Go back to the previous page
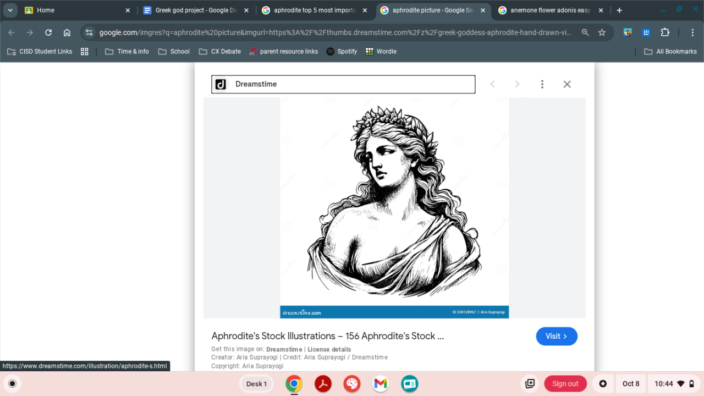704x396 pixels. tap(12, 32)
